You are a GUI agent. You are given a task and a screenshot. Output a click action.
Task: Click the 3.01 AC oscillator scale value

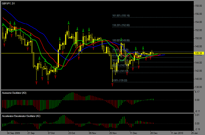[x=197, y=115]
